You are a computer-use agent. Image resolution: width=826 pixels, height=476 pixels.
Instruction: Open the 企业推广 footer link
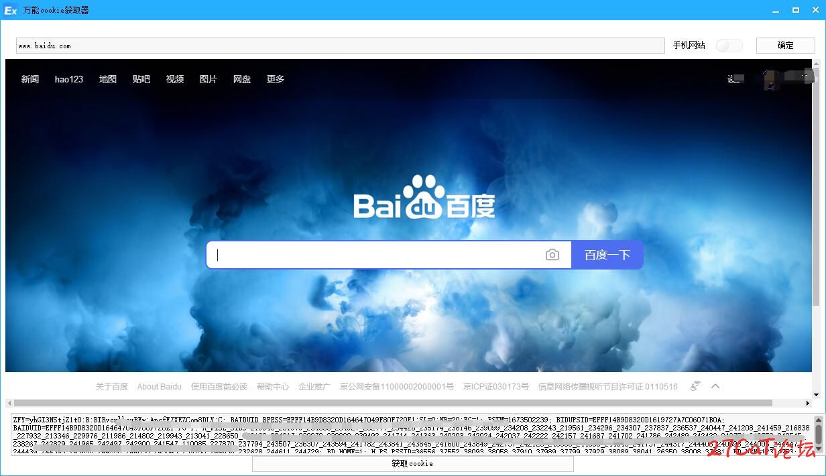click(x=314, y=387)
